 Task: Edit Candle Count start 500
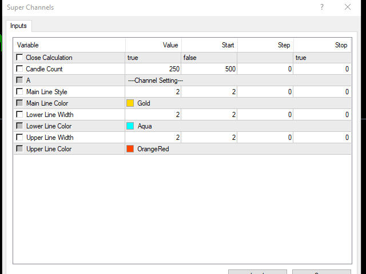[209, 69]
